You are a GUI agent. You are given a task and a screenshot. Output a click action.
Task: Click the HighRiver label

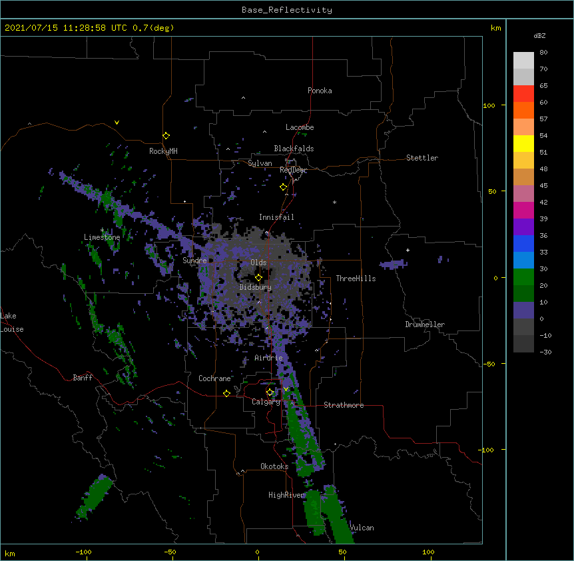point(286,495)
